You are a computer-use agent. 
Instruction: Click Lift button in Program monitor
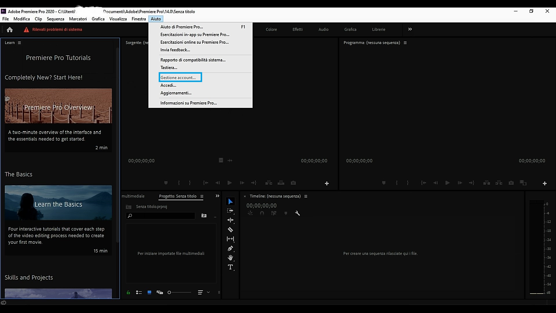pos(487,183)
